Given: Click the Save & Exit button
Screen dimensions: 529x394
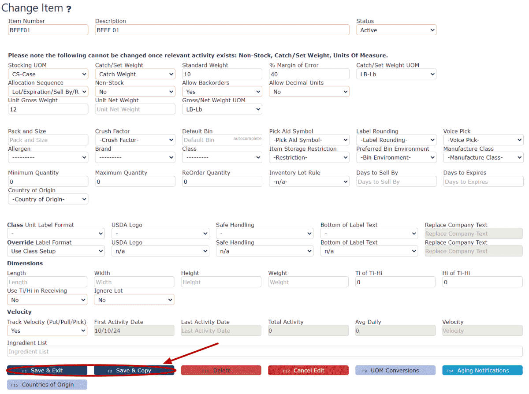Looking at the screenshot, I should [x=47, y=371].
